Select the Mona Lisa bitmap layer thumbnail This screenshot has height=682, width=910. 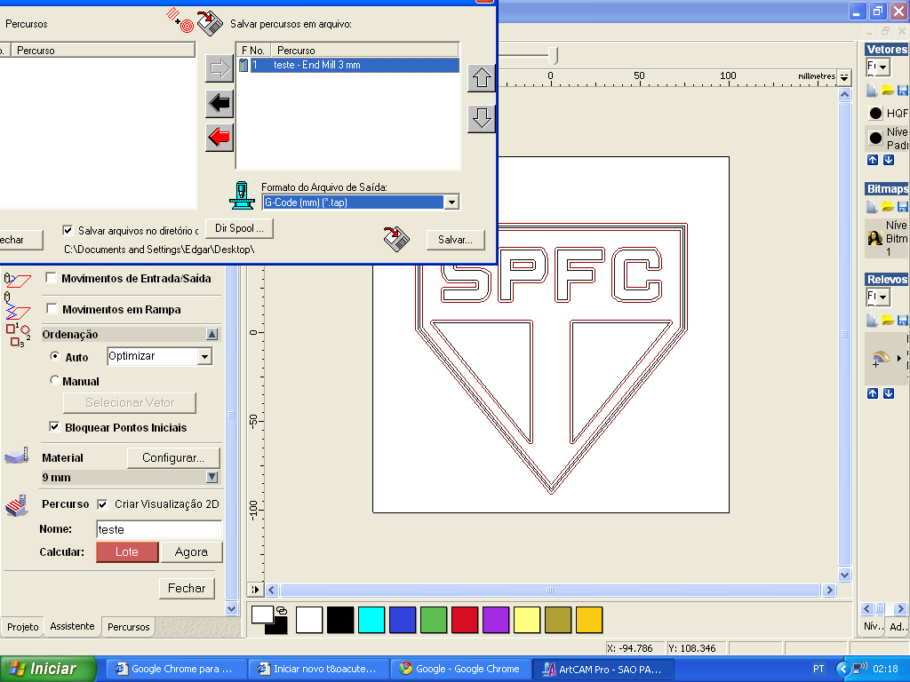tap(874, 238)
